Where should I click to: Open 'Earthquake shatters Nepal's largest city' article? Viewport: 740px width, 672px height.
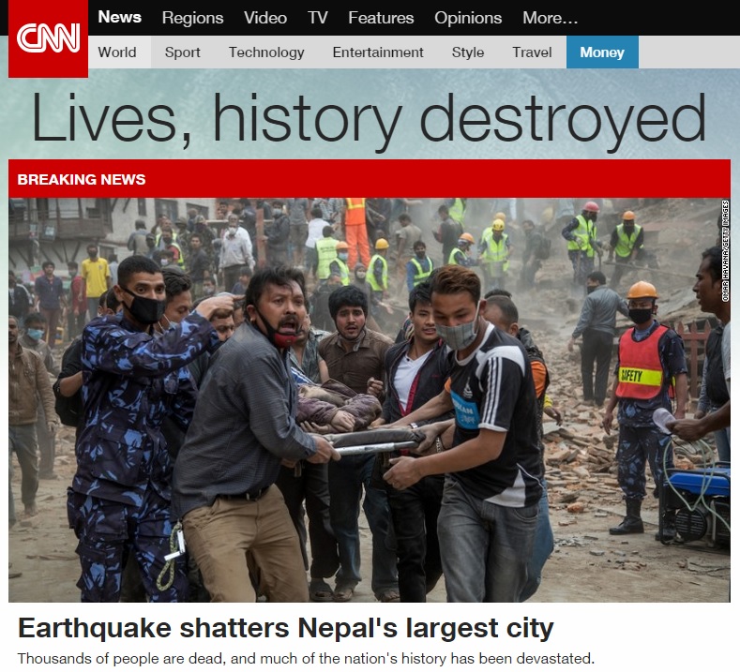tap(285, 628)
